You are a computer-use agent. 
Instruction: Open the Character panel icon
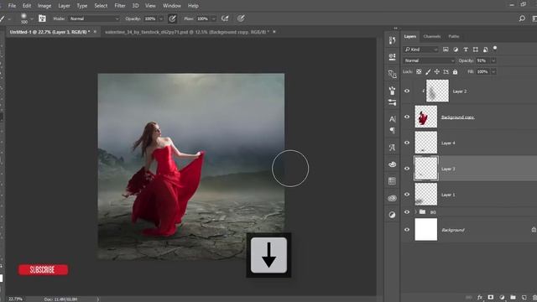point(392,119)
